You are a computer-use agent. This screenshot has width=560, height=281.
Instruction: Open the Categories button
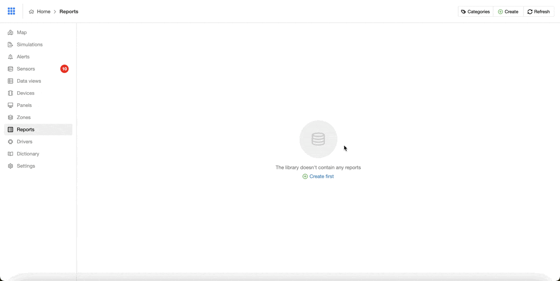[x=476, y=12]
